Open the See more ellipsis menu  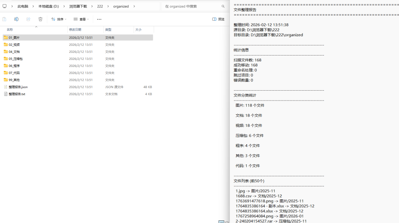coord(99,19)
